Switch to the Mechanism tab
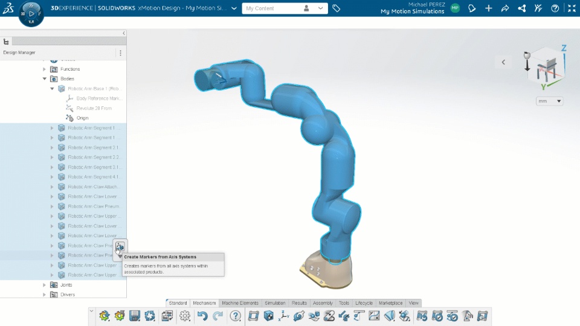This screenshot has width=580, height=326. pos(204,303)
